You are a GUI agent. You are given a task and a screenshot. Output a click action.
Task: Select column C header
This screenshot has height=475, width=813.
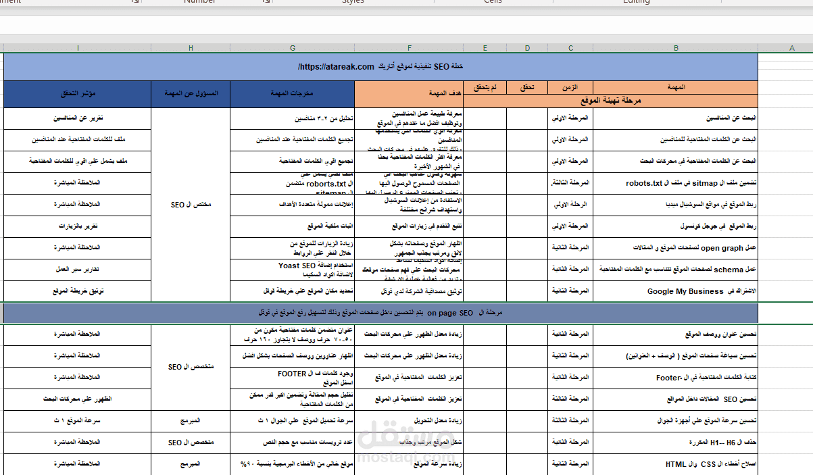click(570, 48)
